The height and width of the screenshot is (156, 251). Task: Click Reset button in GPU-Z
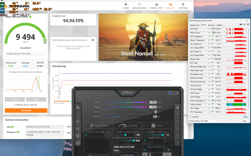(x=246, y=117)
